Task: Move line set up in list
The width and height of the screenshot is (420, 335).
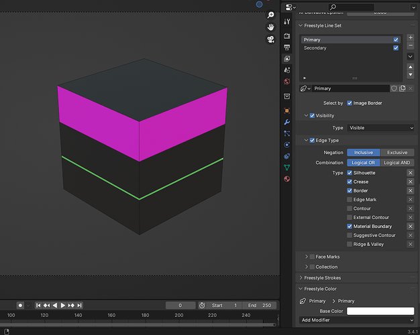Action: point(411,67)
